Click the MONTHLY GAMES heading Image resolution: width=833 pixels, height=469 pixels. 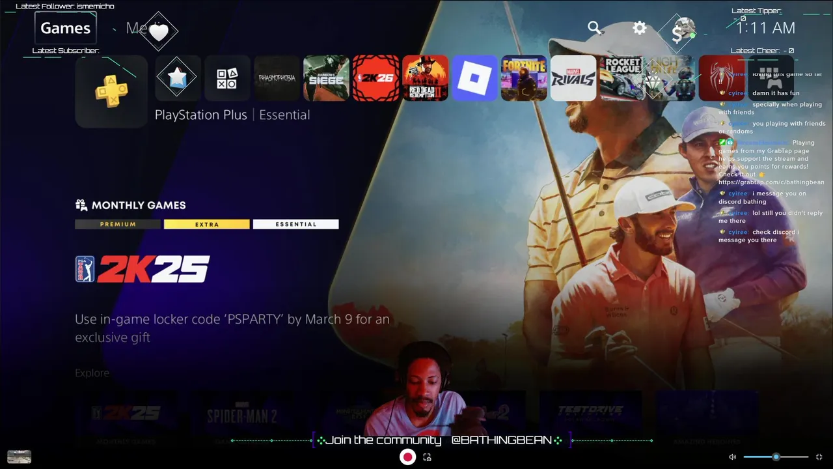(139, 205)
